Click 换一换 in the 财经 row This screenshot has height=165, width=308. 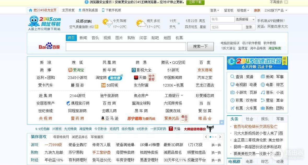point(216,160)
